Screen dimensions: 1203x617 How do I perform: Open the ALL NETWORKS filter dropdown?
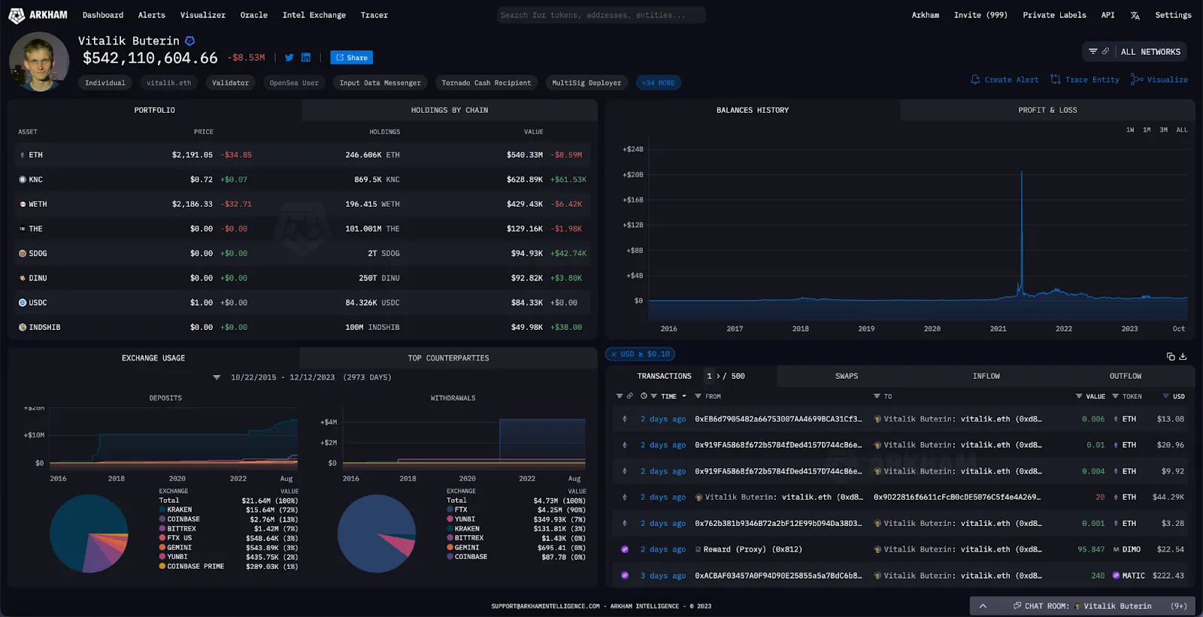[1134, 52]
